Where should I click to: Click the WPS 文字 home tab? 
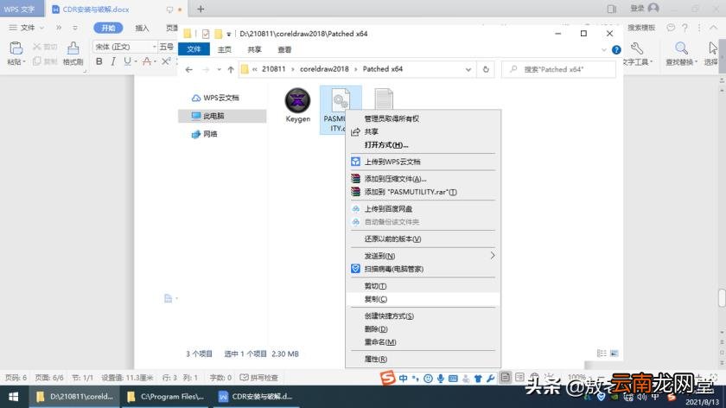pos(19,9)
